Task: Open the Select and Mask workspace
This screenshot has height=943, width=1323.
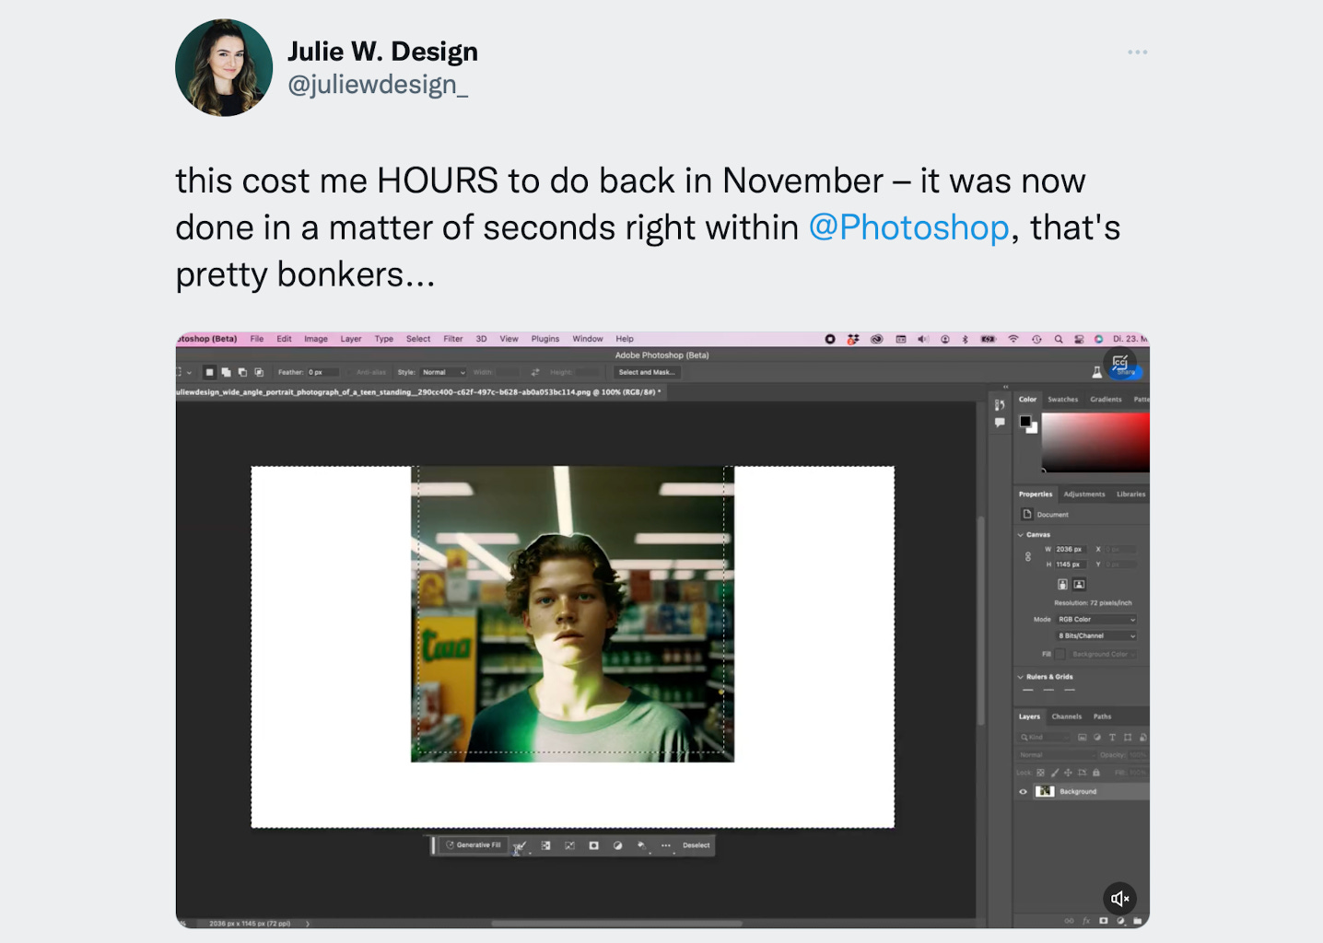Action: (647, 372)
